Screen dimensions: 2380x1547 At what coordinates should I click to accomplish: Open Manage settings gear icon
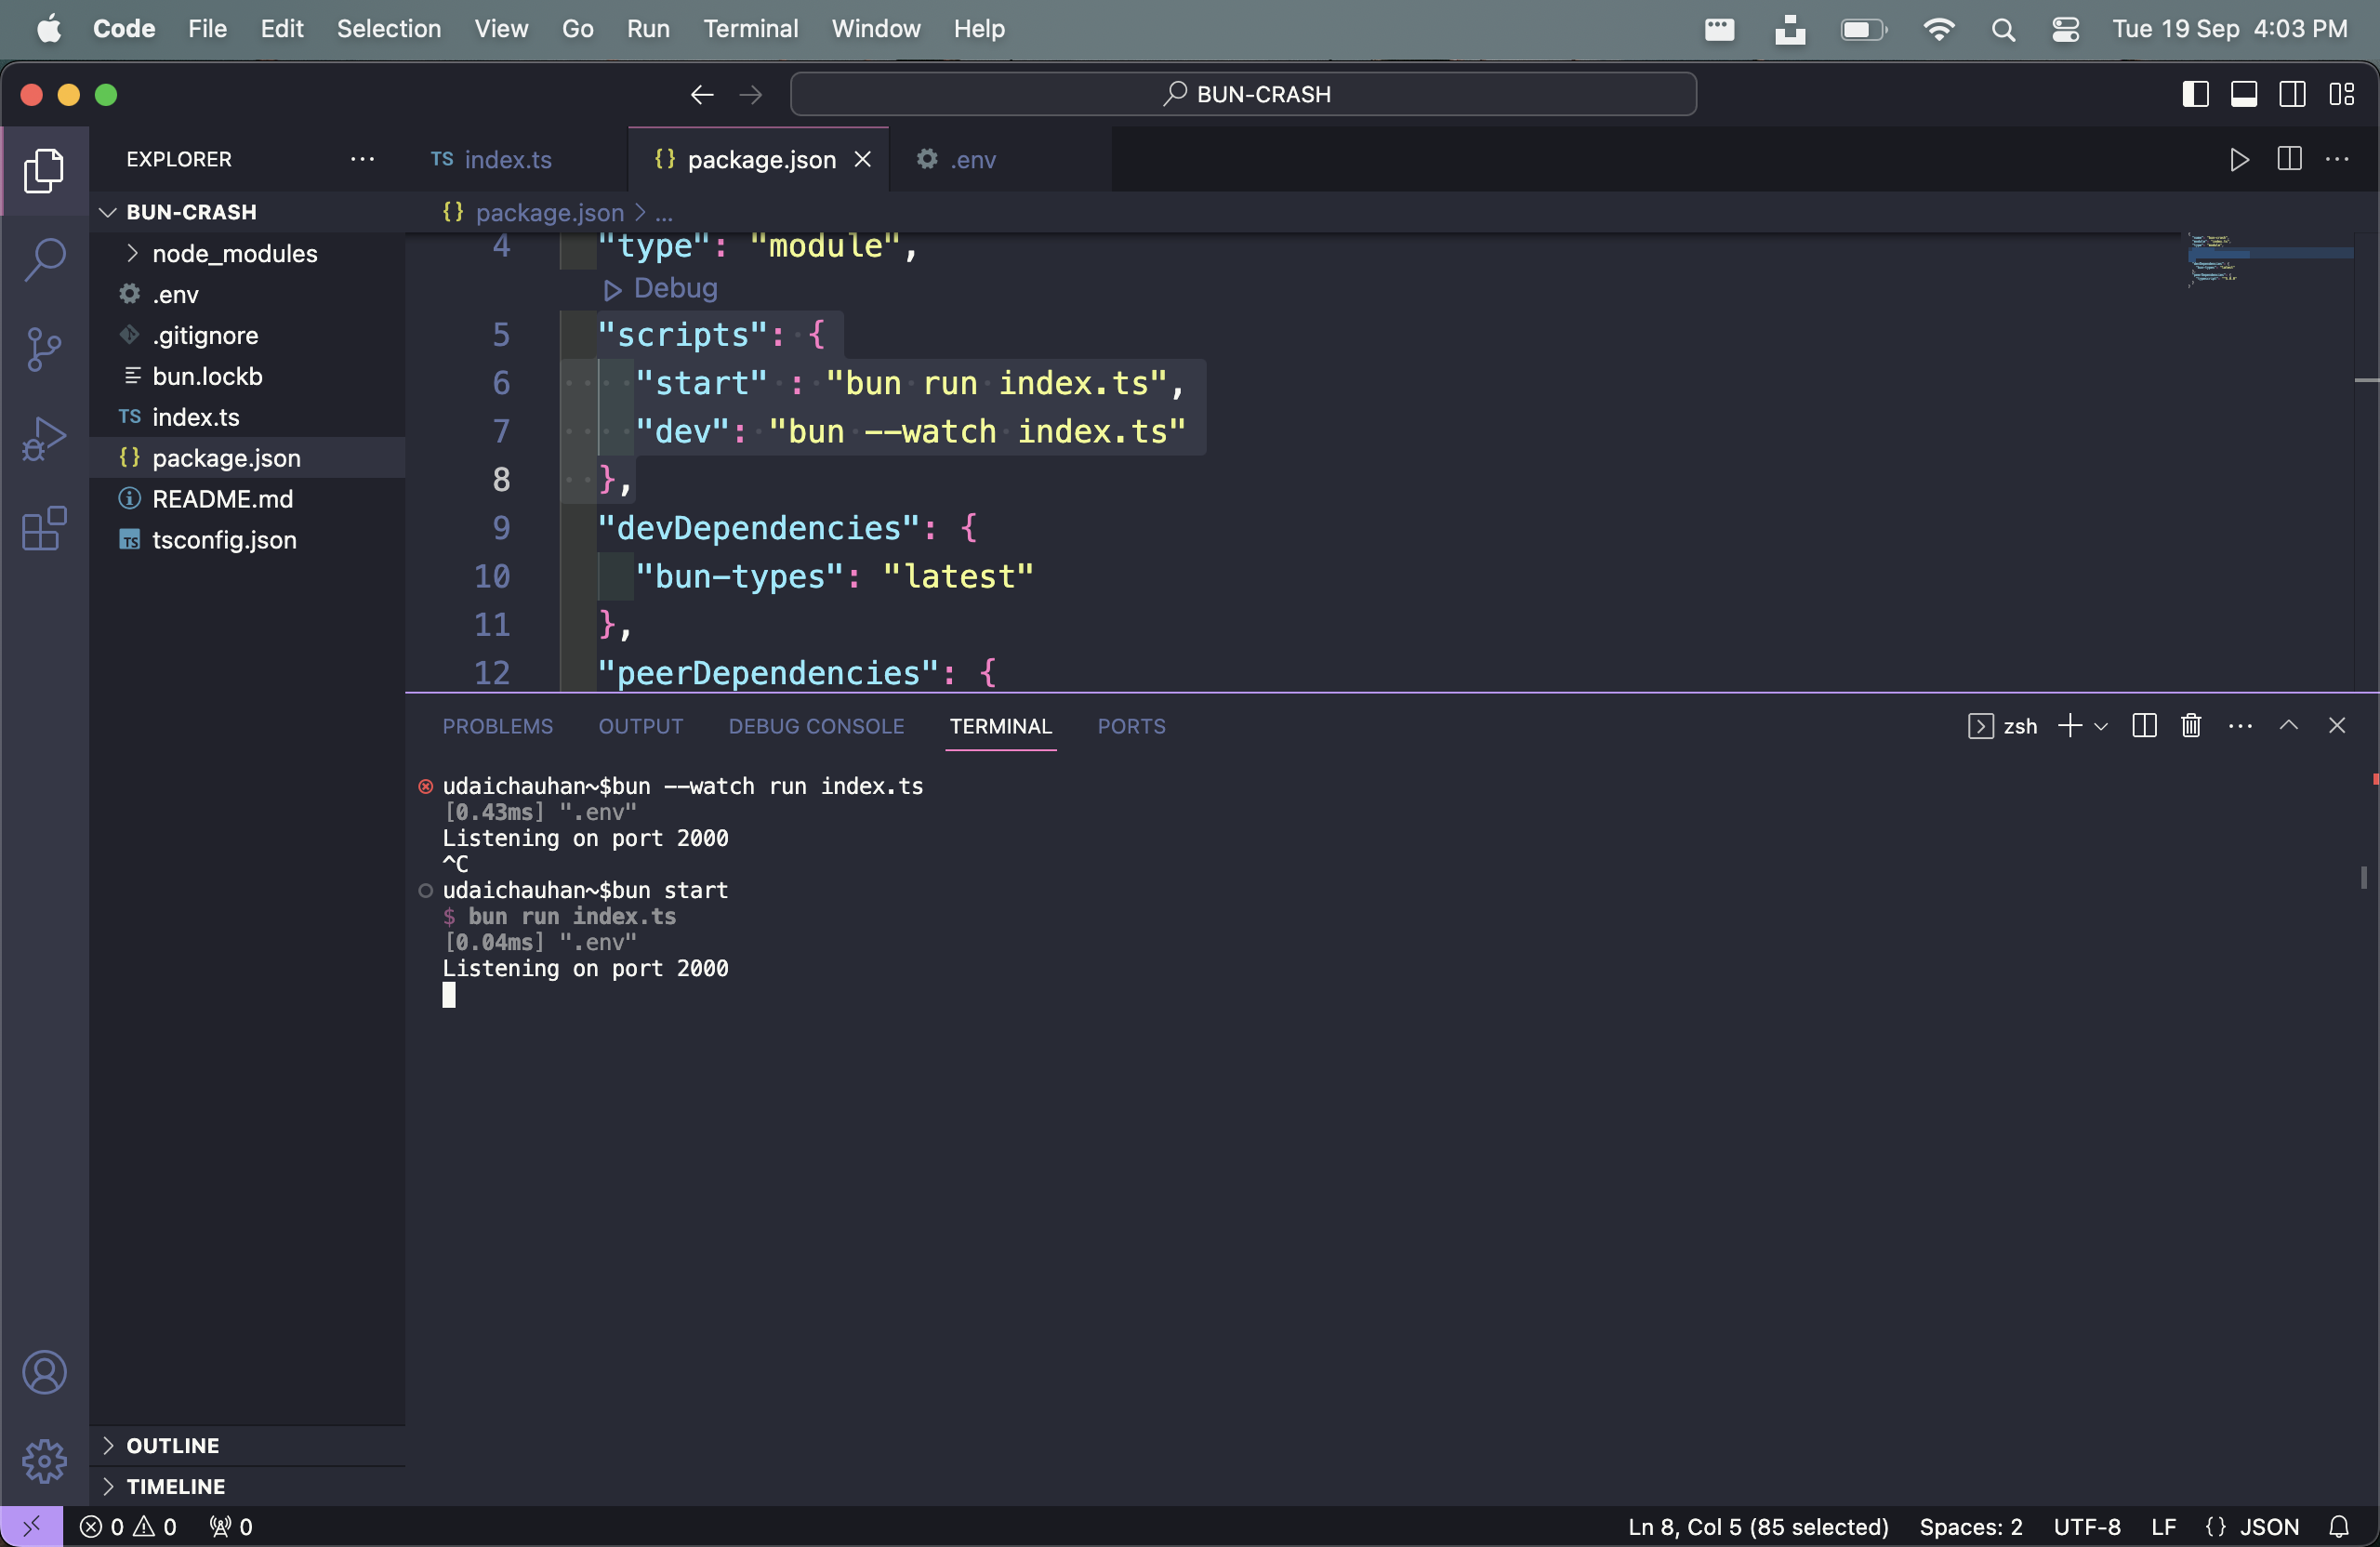click(x=44, y=1461)
